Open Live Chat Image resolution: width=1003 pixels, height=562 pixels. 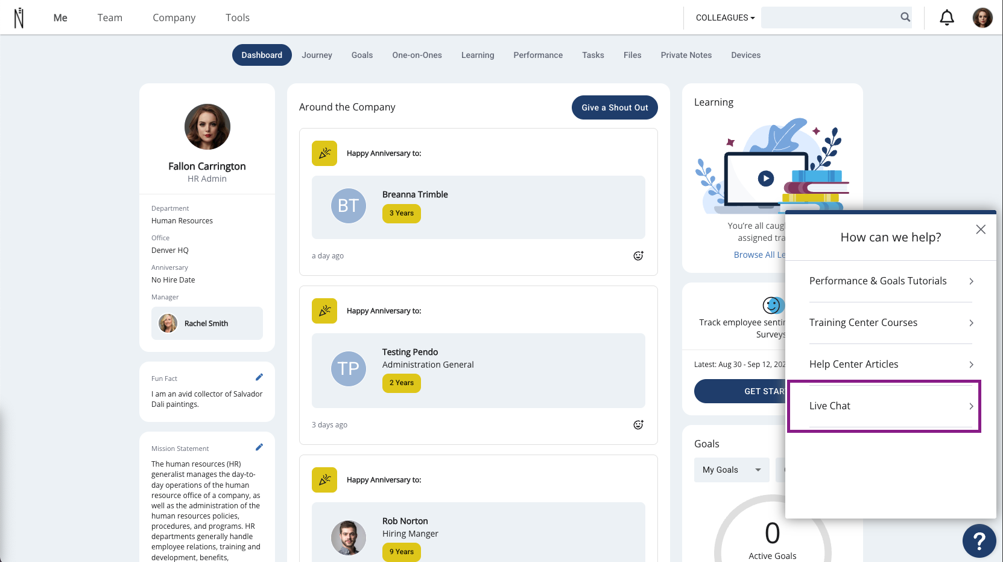click(x=891, y=406)
